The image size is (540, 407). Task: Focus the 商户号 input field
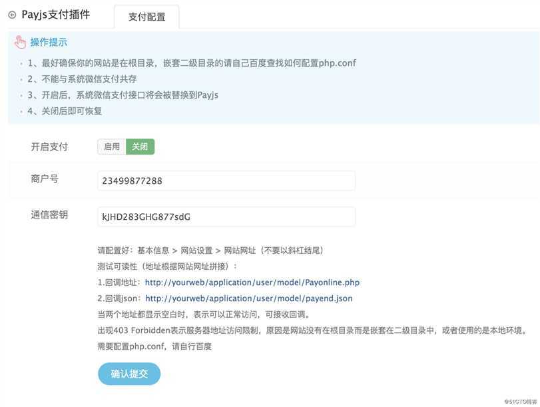click(x=226, y=181)
